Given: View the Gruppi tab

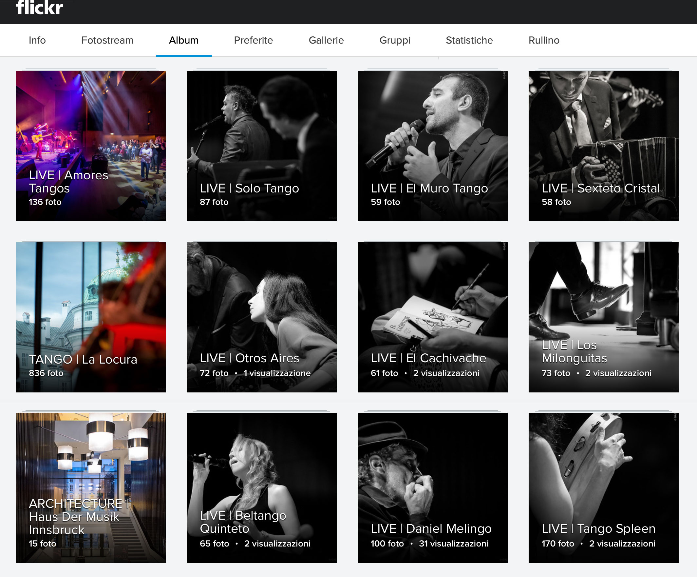Looking at the screenshot, I should (x=395, y=40).
